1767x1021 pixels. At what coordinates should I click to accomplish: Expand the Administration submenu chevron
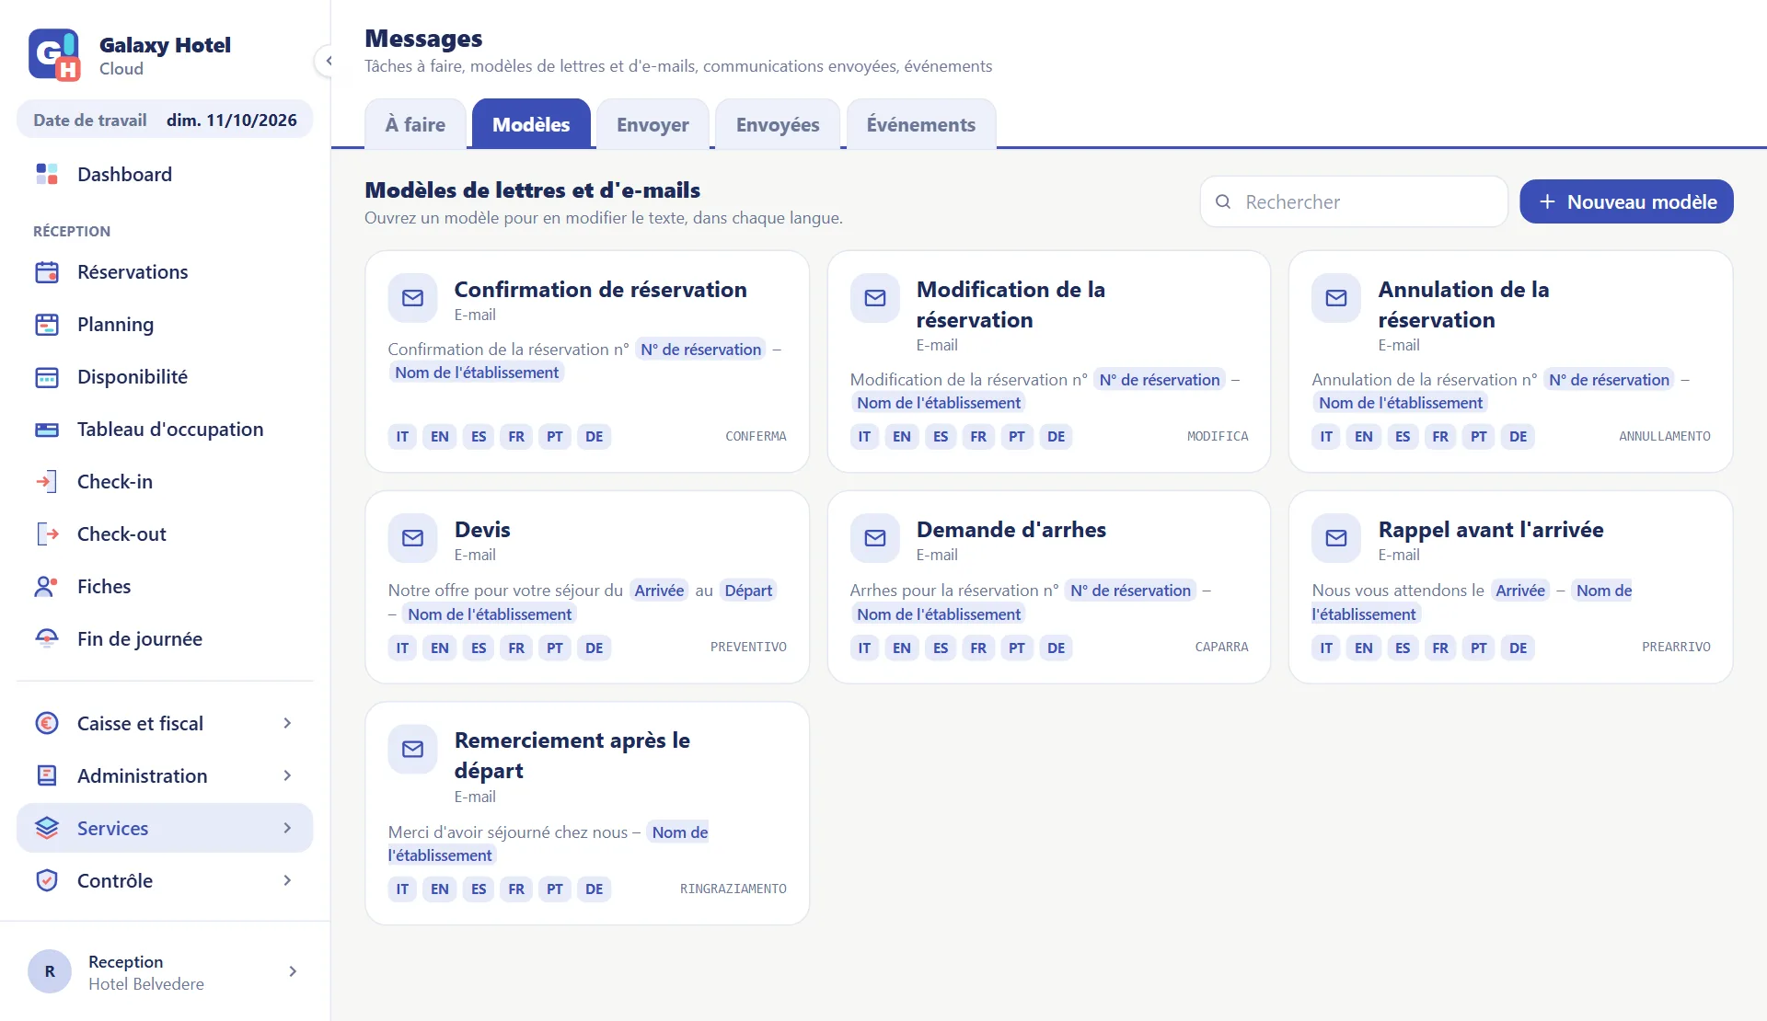pos(287,776)
